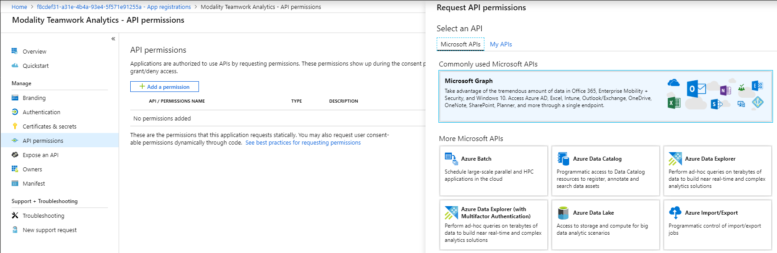Click the Exchange icon in Microsoft Graph
777x253 pixels.
tap(757, 86)
